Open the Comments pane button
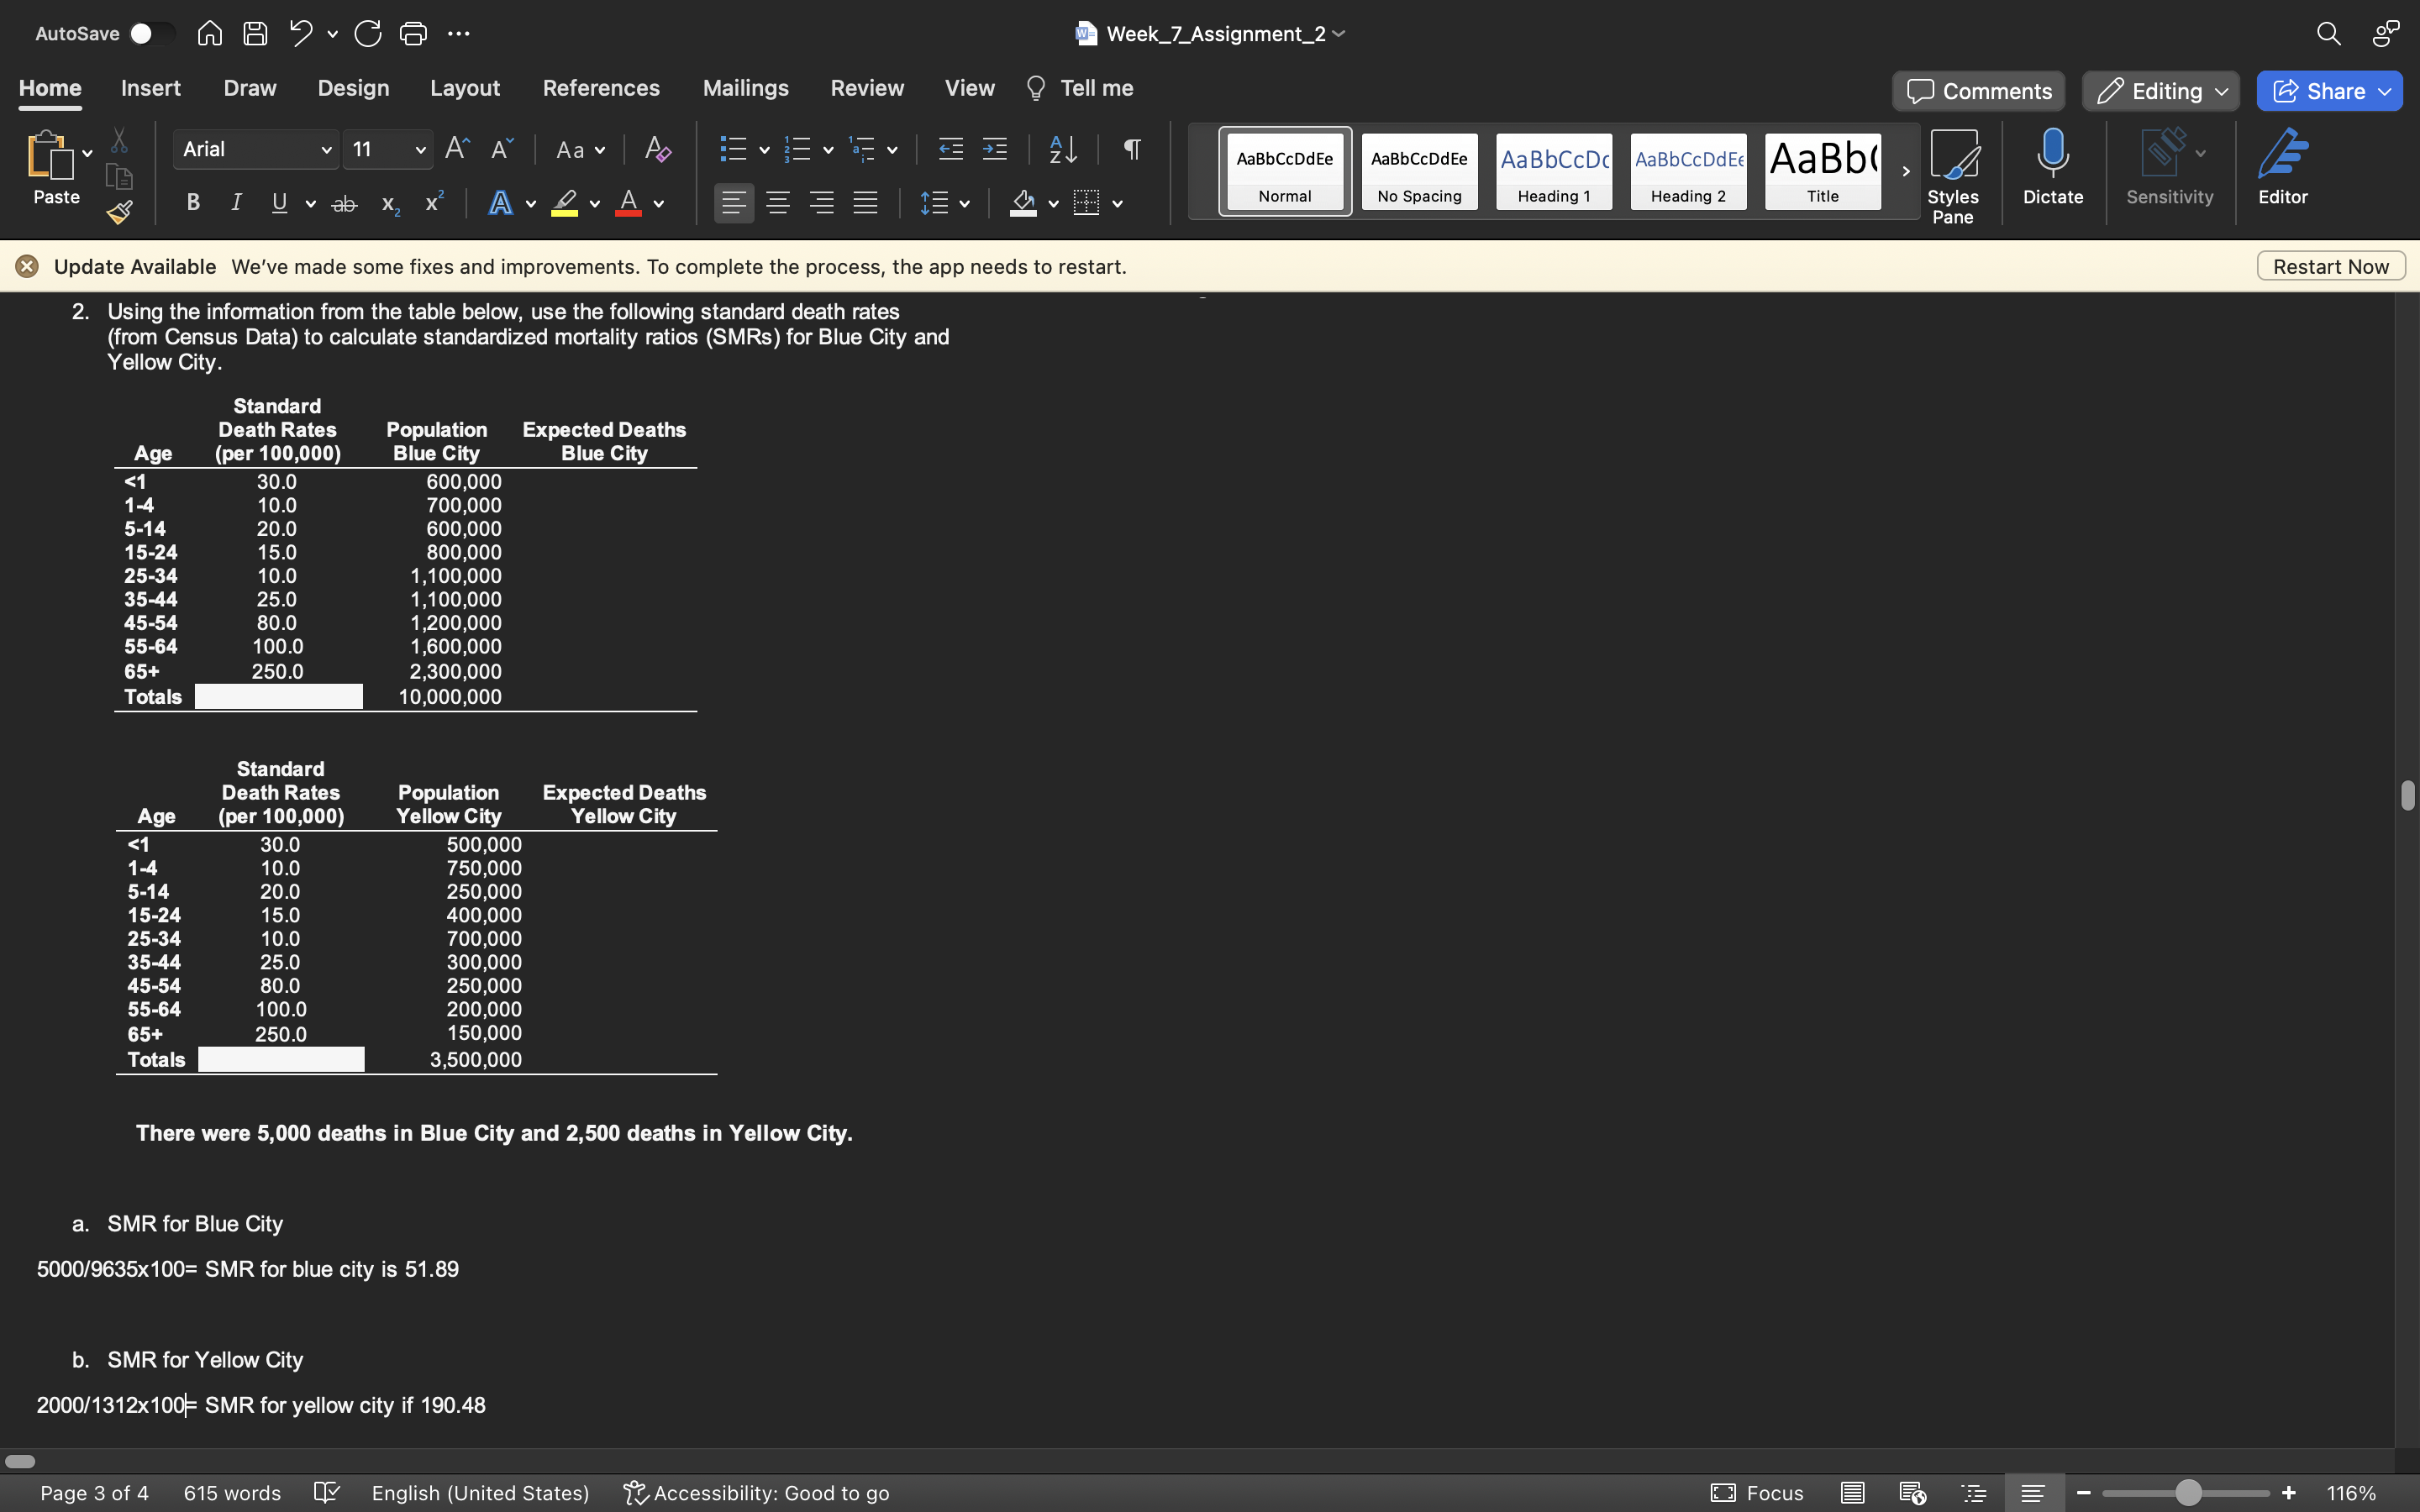 tap(1978, 91)
